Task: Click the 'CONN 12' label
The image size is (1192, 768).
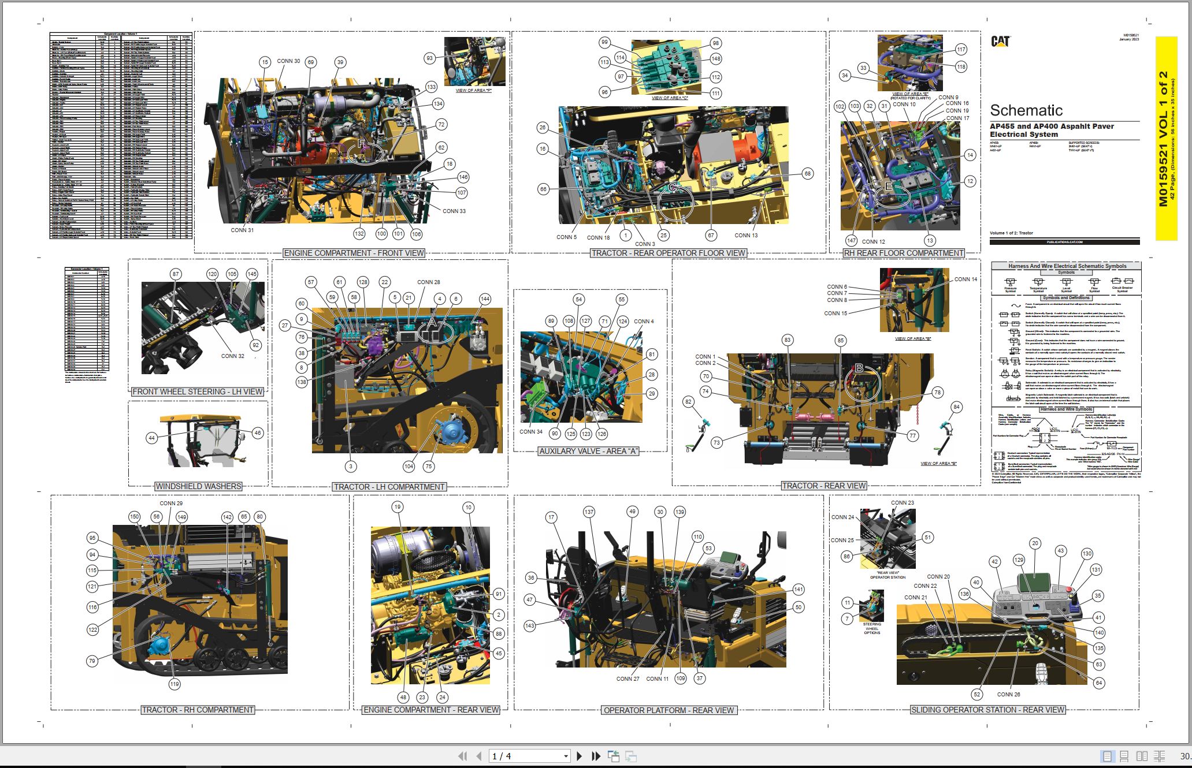Action: coord(873,241)
